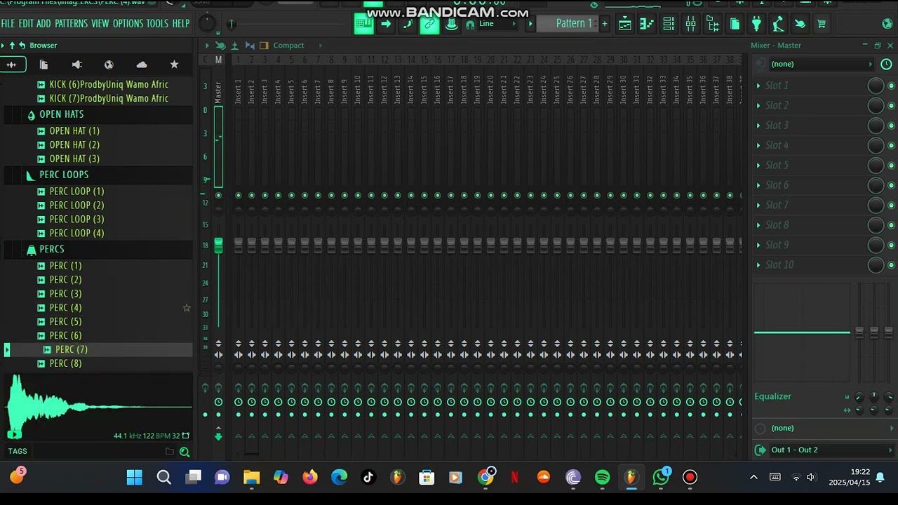
Task: Click the Master volume fader
Action: click(x=218, y=245)
